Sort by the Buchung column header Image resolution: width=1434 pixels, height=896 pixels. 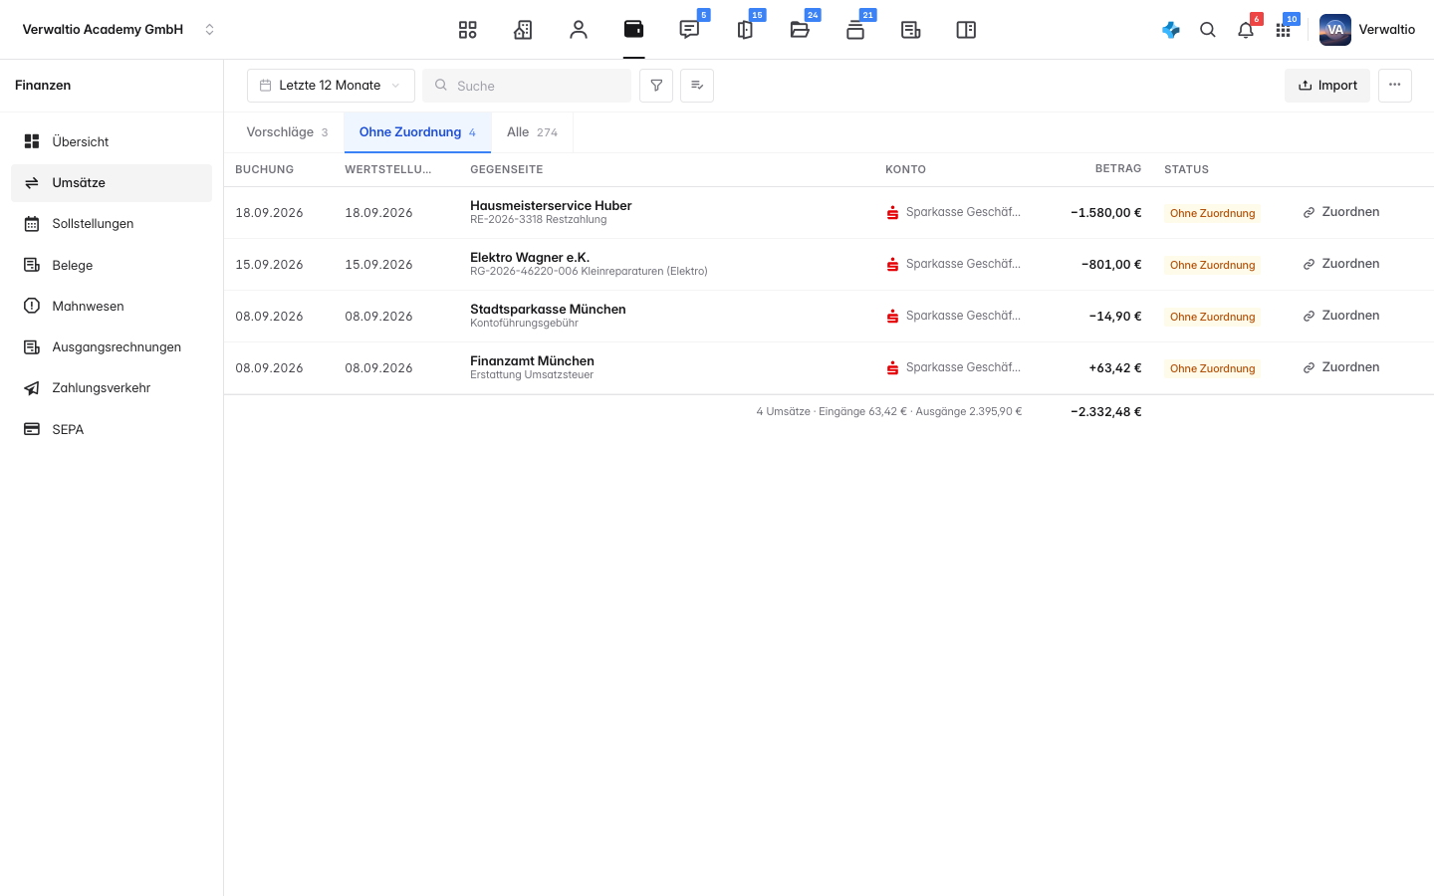pyautogui.click(x=265, y=169)
